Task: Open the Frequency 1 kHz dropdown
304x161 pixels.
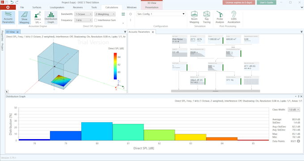Action: pyautogui.click(x=83, y=20)
